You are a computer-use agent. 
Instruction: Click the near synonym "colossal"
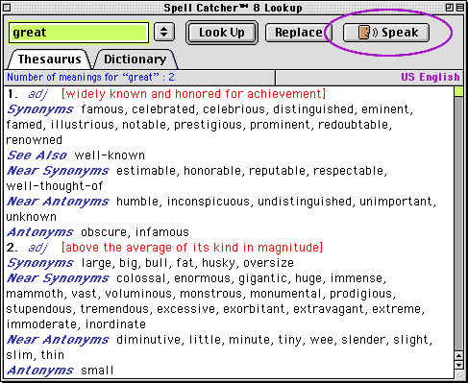click(x=141, y=278)
